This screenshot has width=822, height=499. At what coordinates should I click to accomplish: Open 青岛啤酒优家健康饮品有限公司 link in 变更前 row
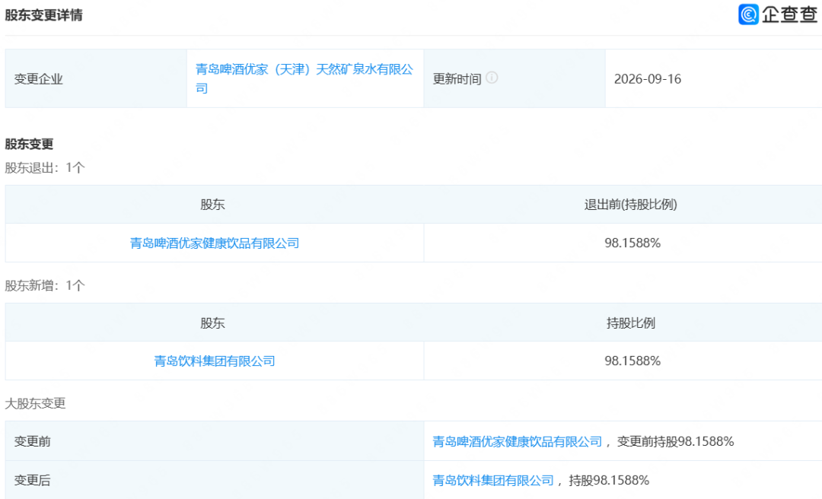517,442
